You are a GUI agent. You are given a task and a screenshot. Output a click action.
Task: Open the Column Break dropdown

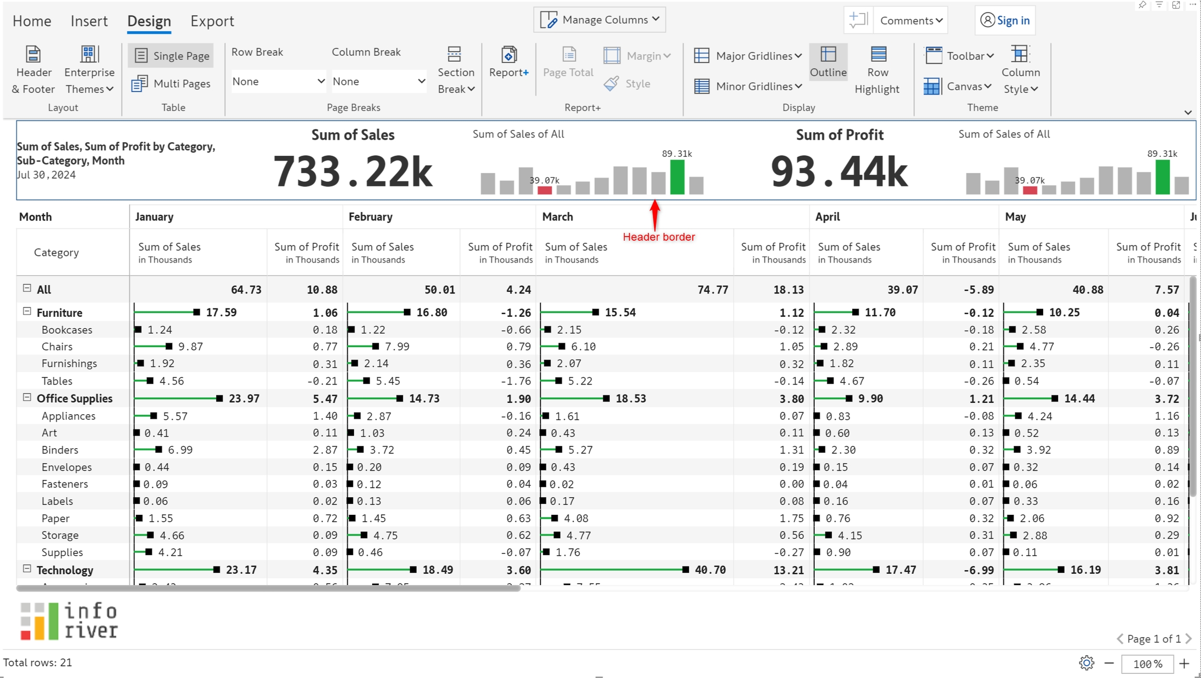click(378, 81)
